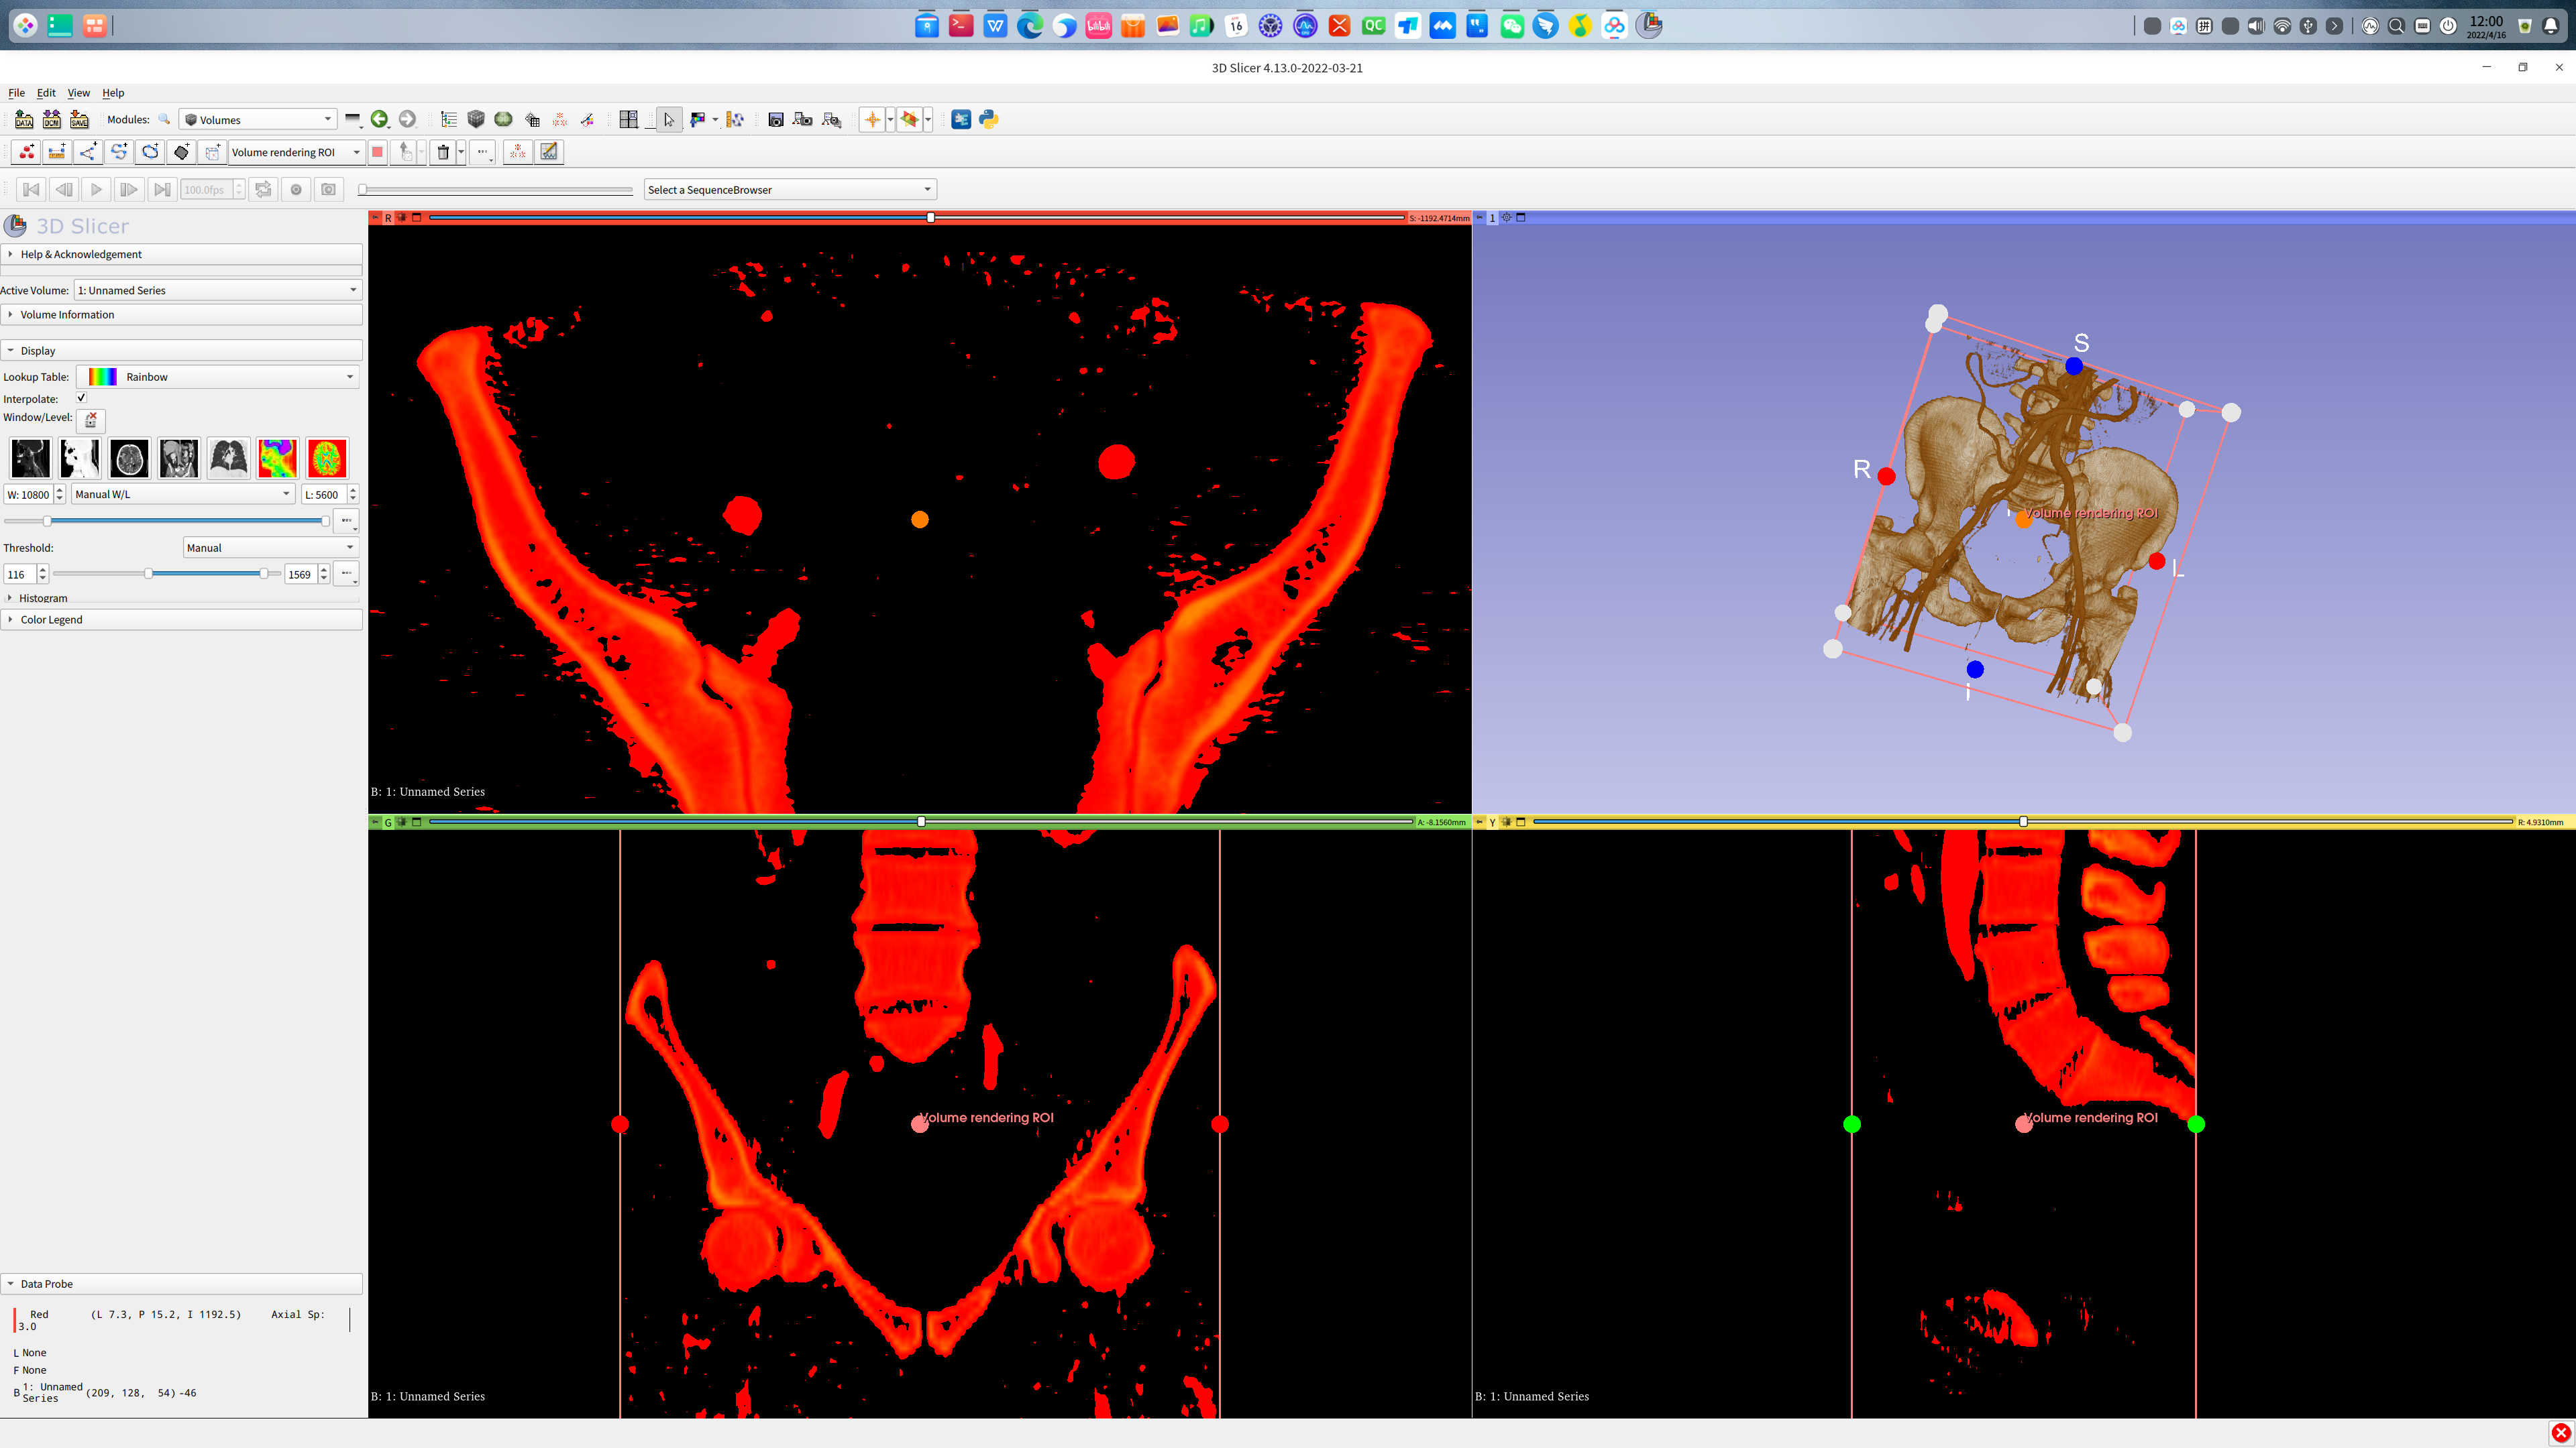Screen dimensions: 2576x1448
Task: Select the line measurement markup tool
Action: [x=58, y=152]
